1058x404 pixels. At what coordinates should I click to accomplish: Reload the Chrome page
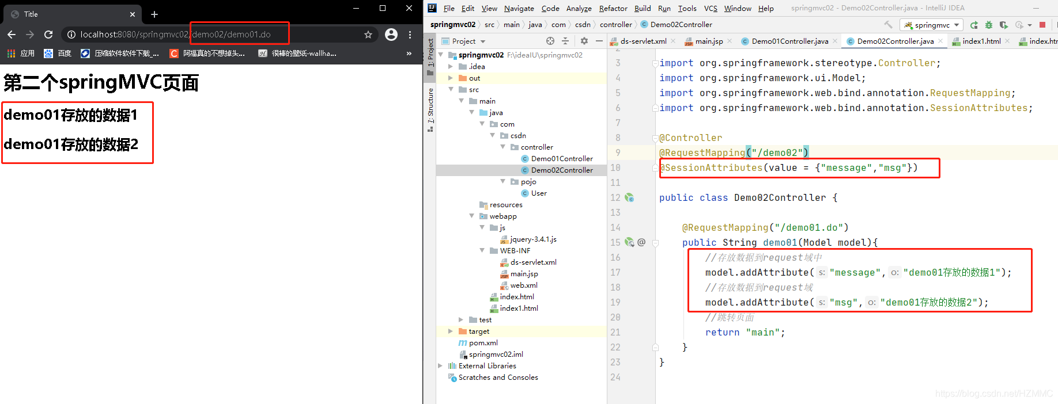tap(48, 35)
